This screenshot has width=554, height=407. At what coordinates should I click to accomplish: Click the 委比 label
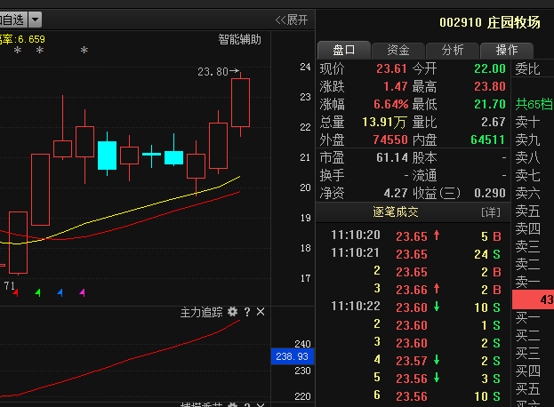(527, 68)
